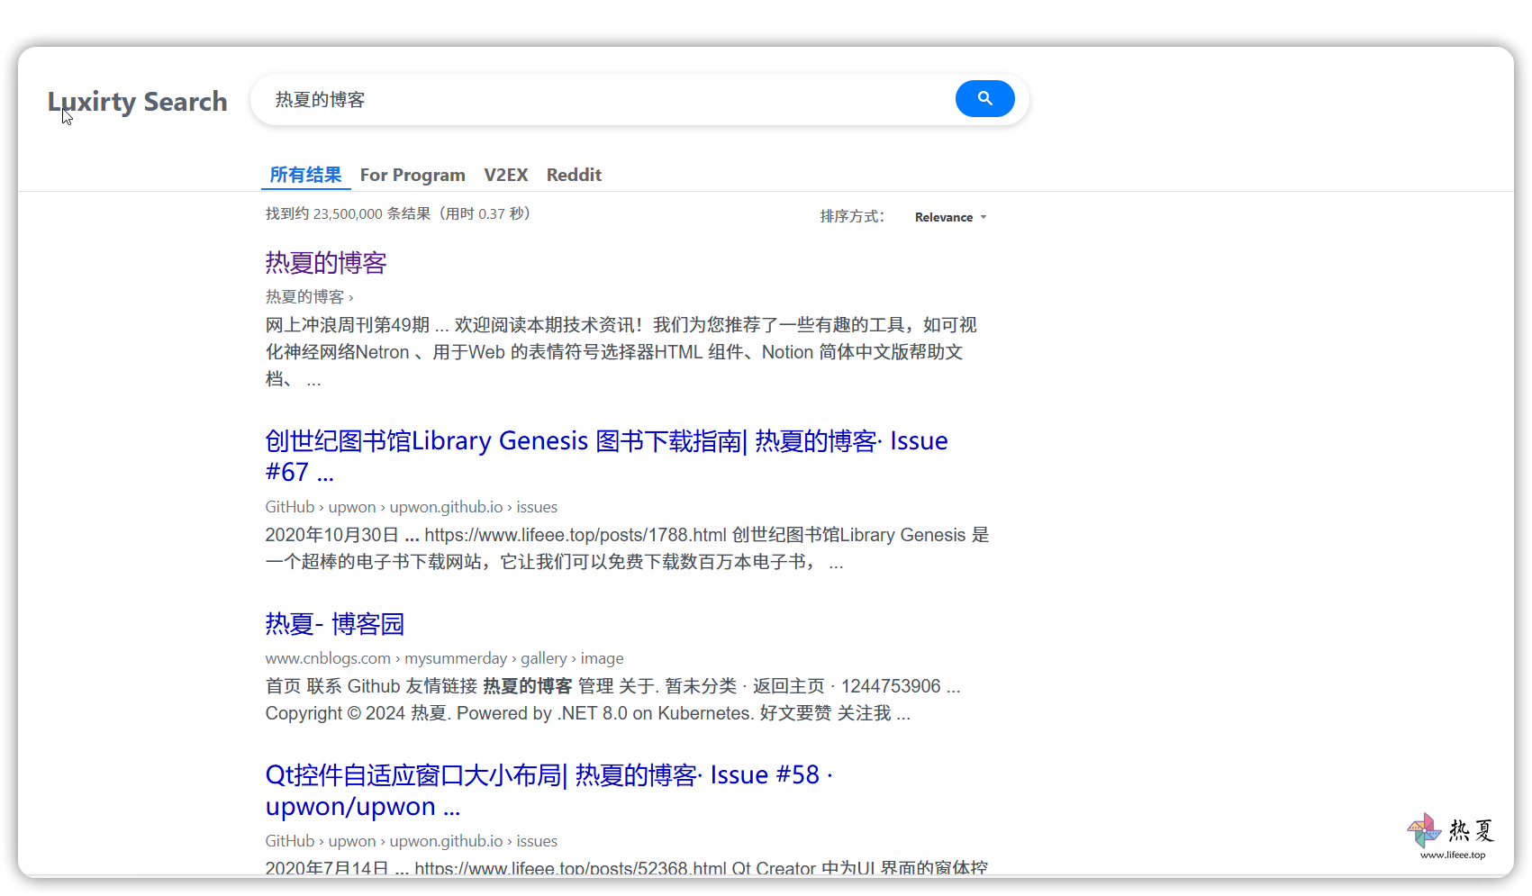The height and width of the screenshot is (896, 1532).
Task: Open the V2EX tab
Action: click(x=506, y=175)
